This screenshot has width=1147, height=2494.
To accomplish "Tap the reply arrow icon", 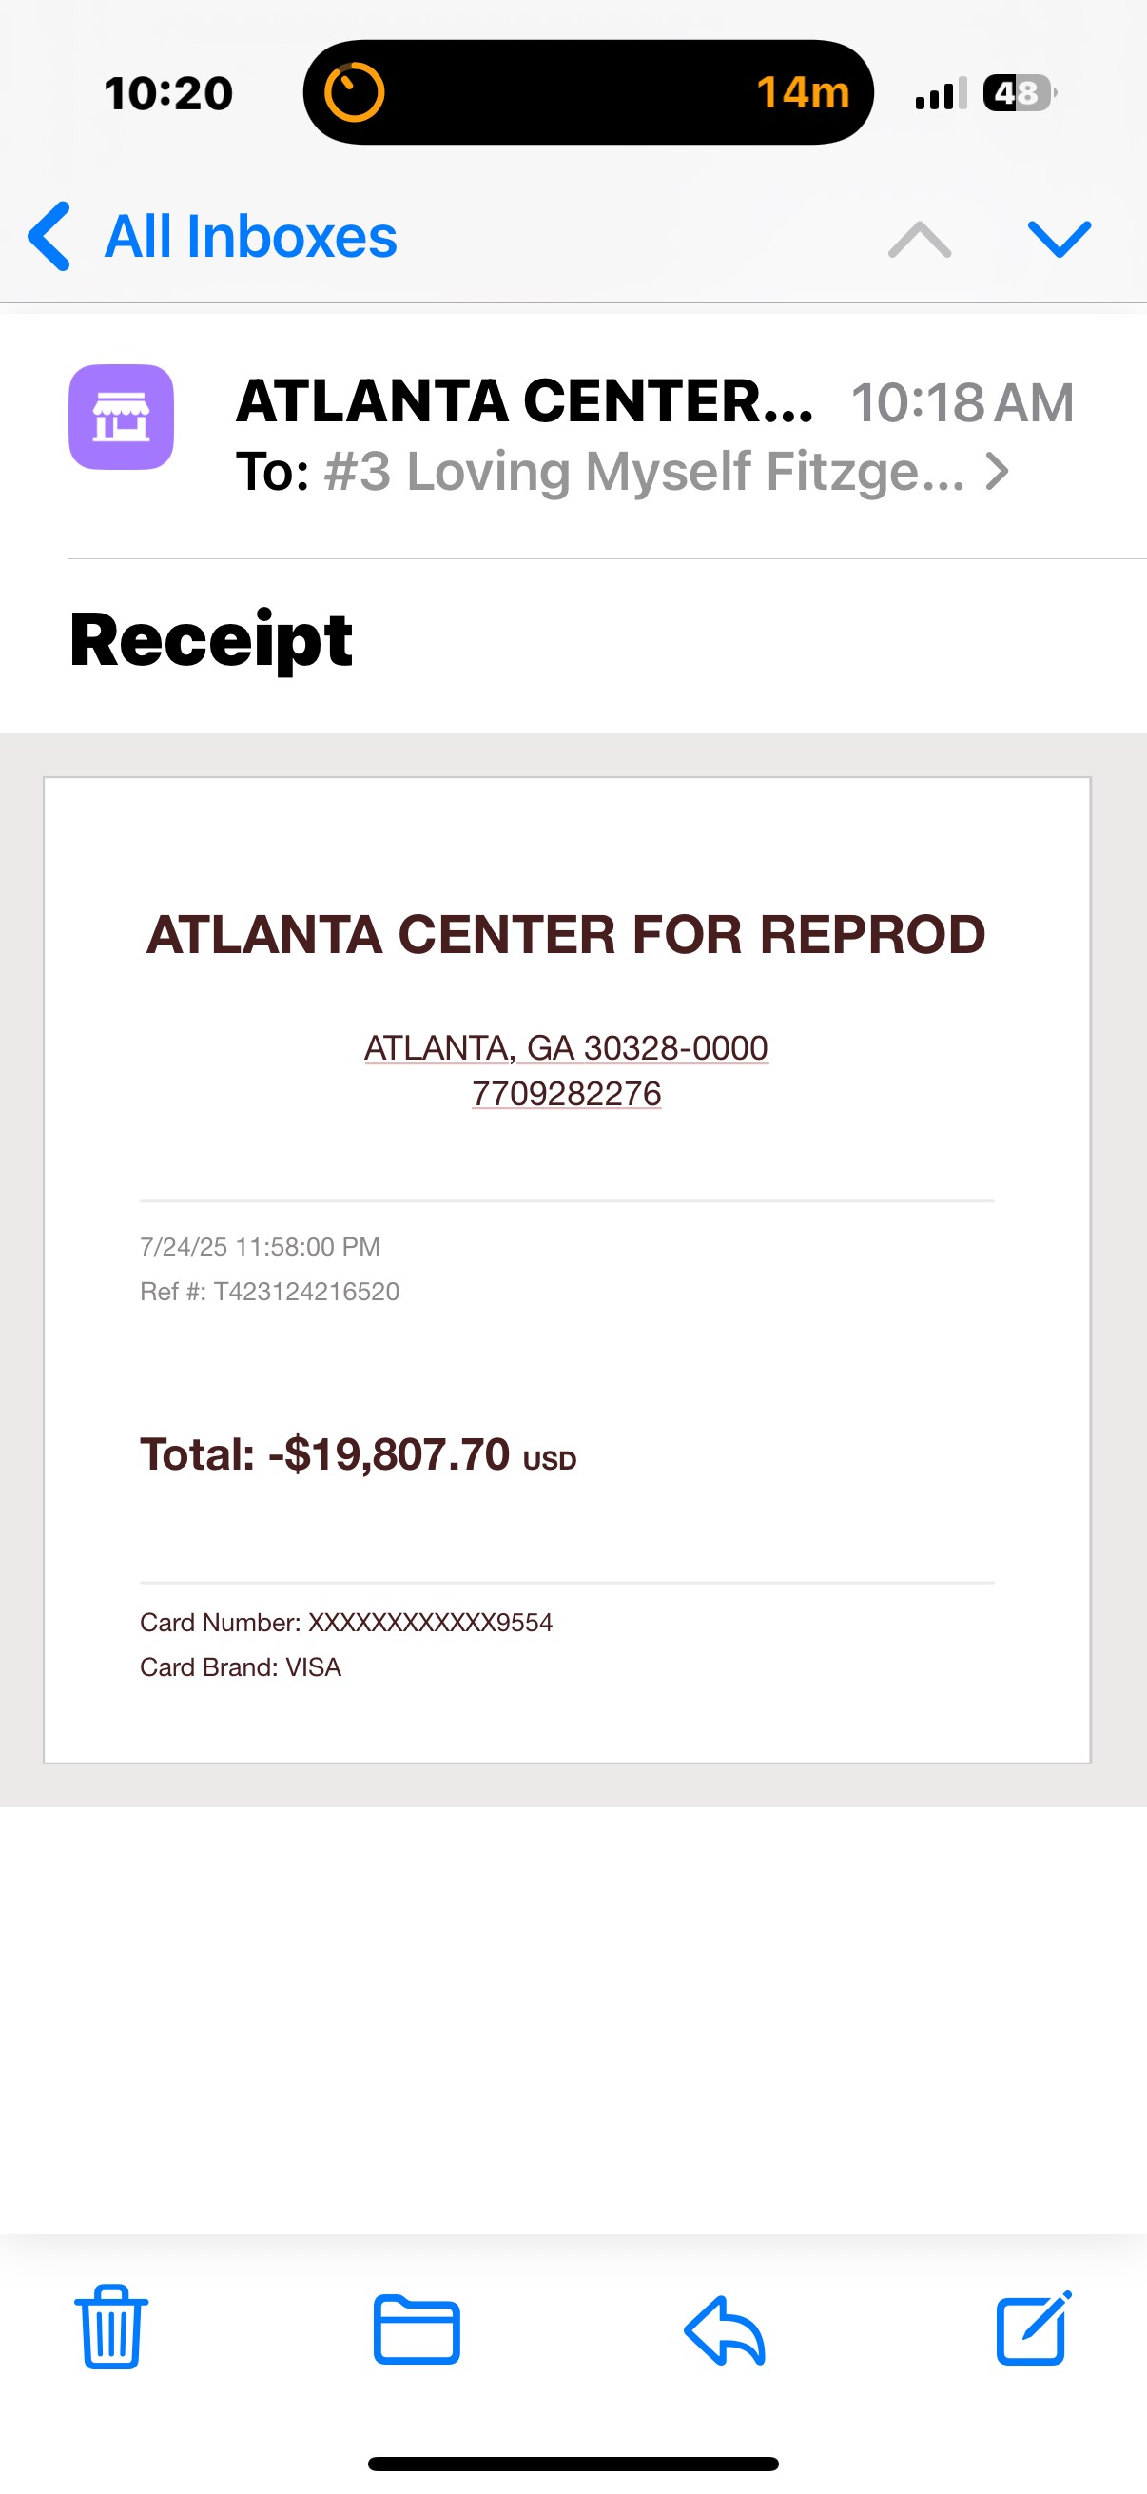I will pyautogui.click(x=725, y=2329).
